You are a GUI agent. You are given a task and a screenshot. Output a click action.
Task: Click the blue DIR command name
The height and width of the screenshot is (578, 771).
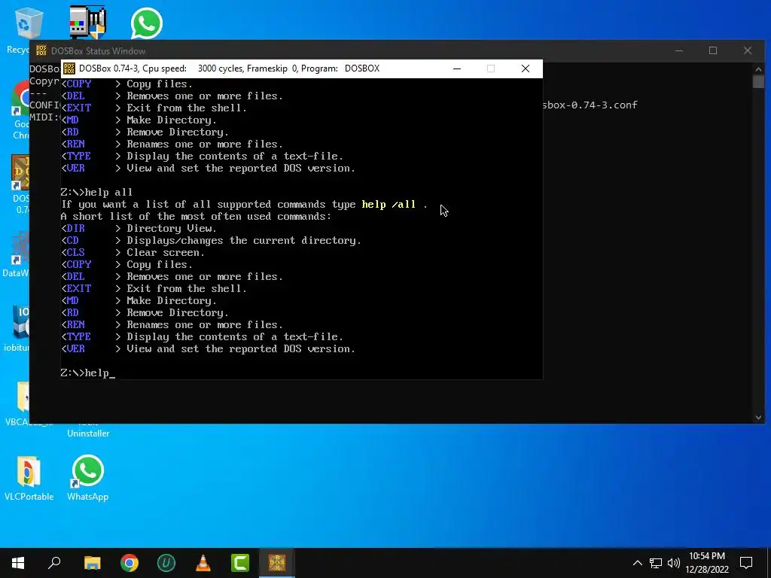[x=75, y=229]
